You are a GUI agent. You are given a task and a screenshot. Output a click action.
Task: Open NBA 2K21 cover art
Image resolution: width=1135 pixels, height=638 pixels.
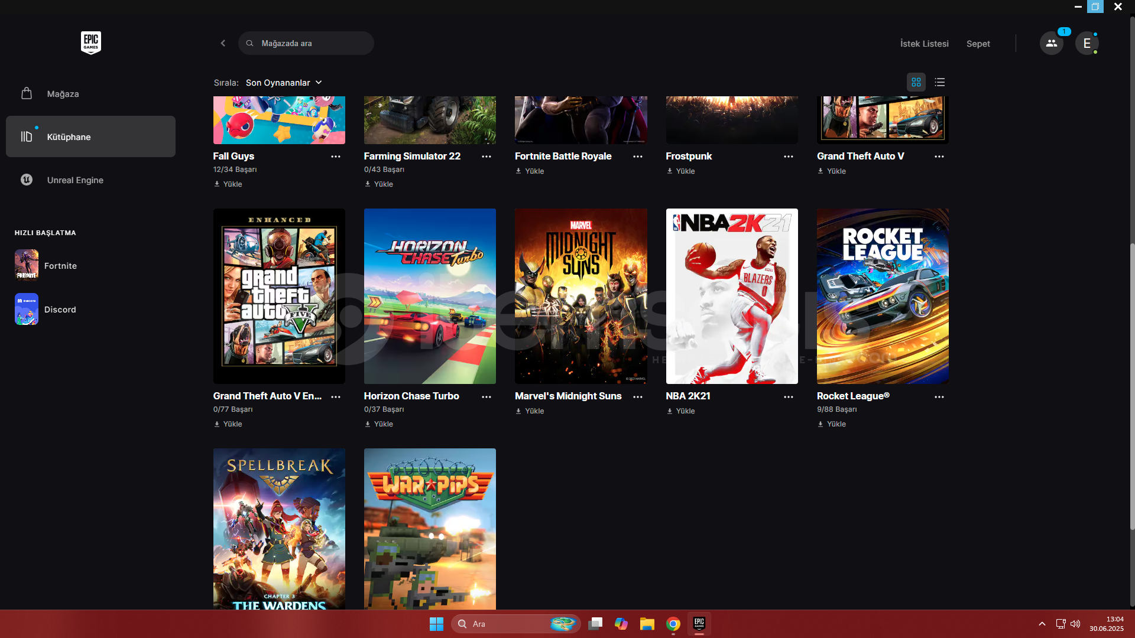click(x=732, y=296)
